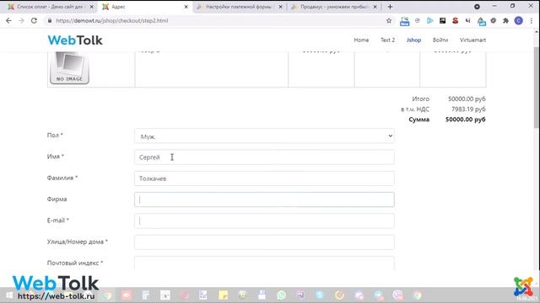
Task: Open the Home menu item
Action: (361, 40)
